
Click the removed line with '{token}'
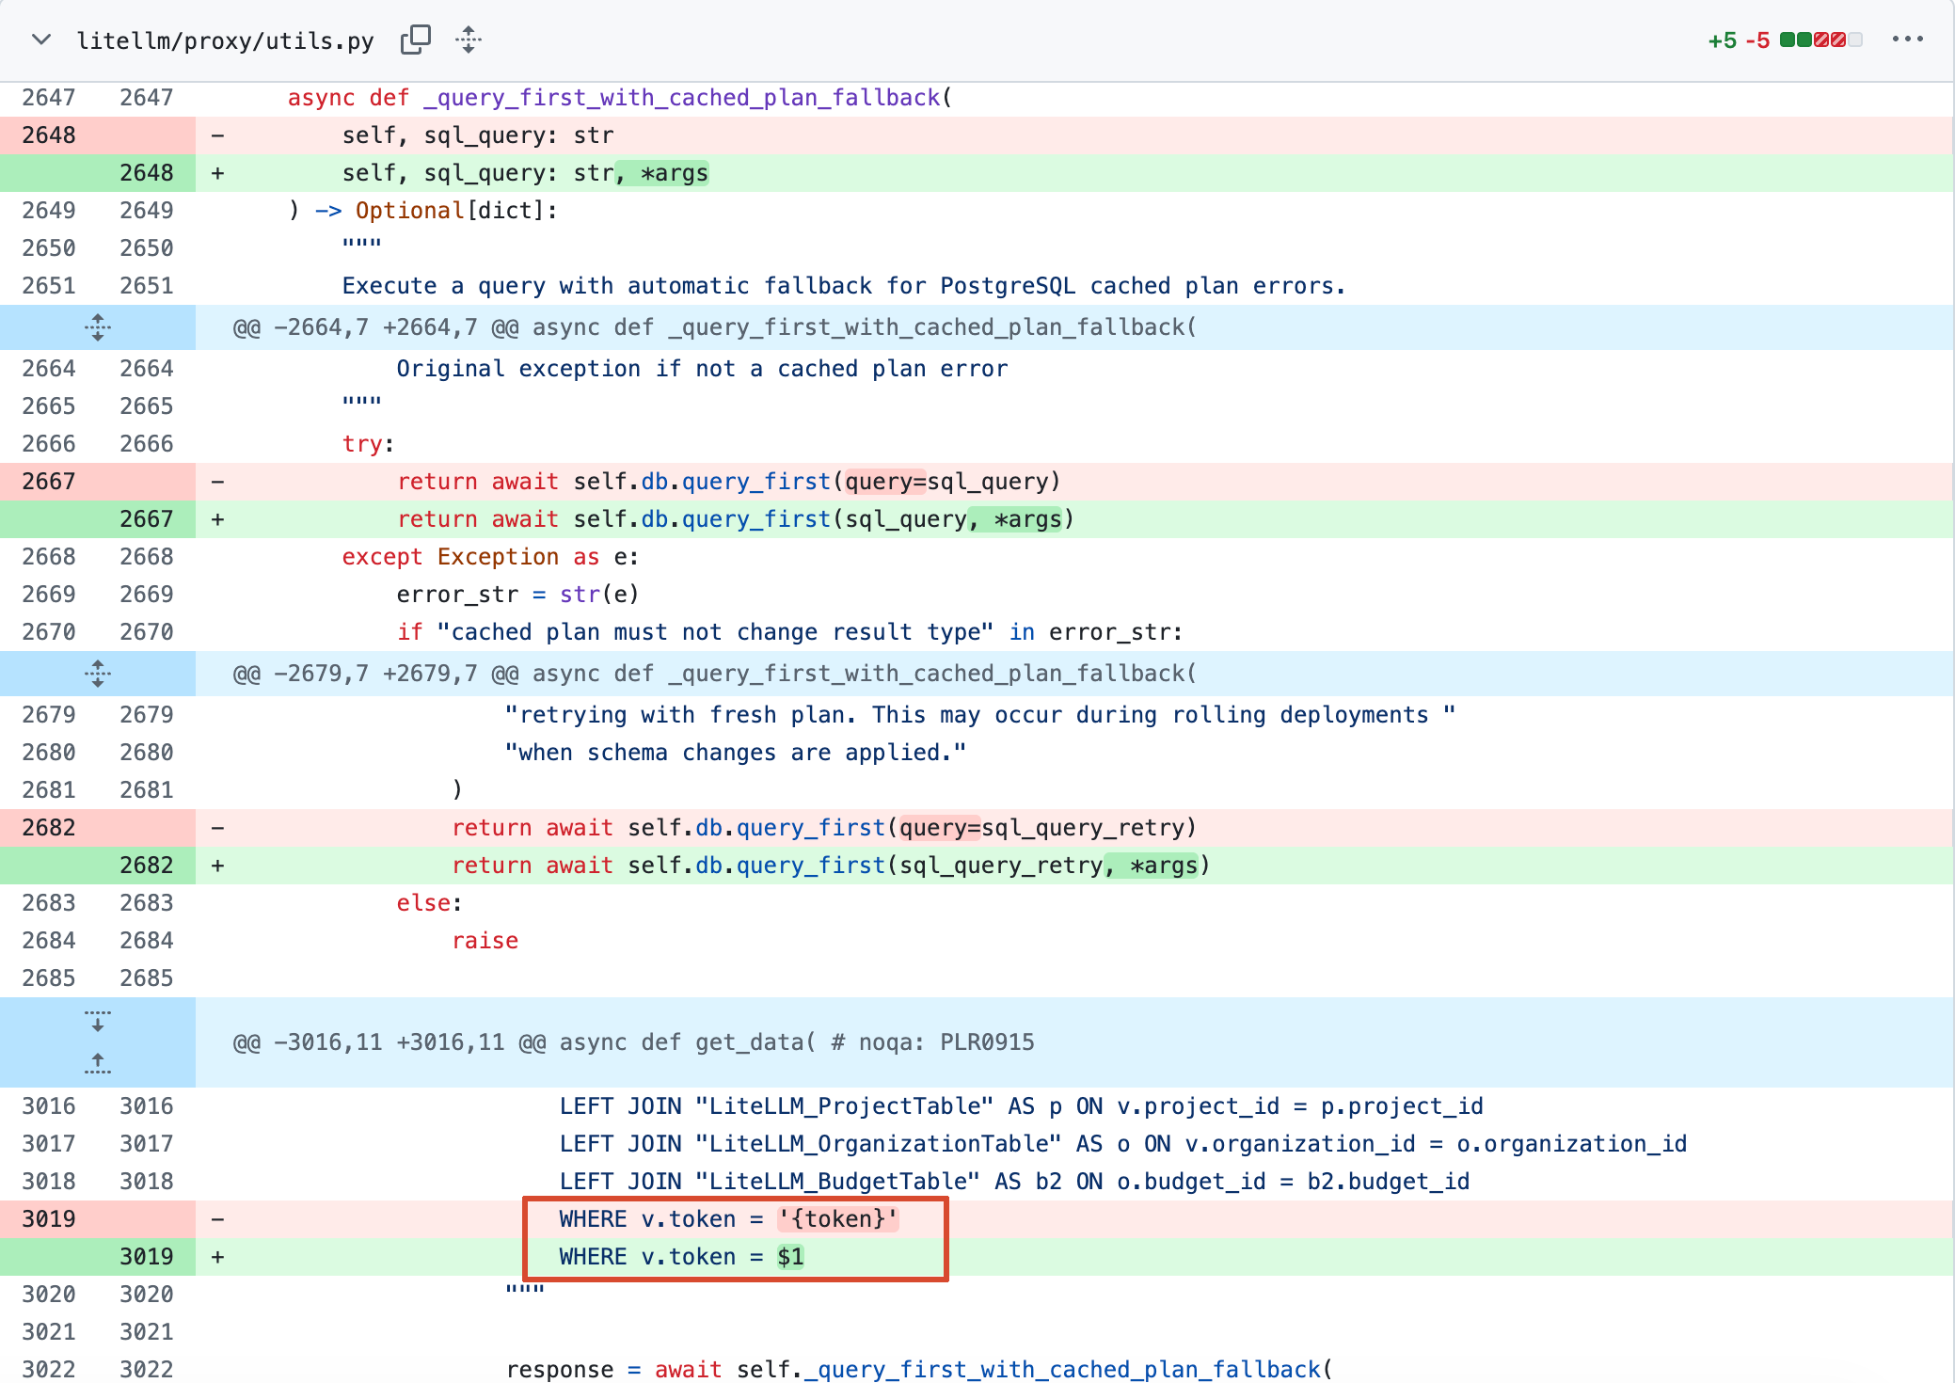pos(729,1219)
